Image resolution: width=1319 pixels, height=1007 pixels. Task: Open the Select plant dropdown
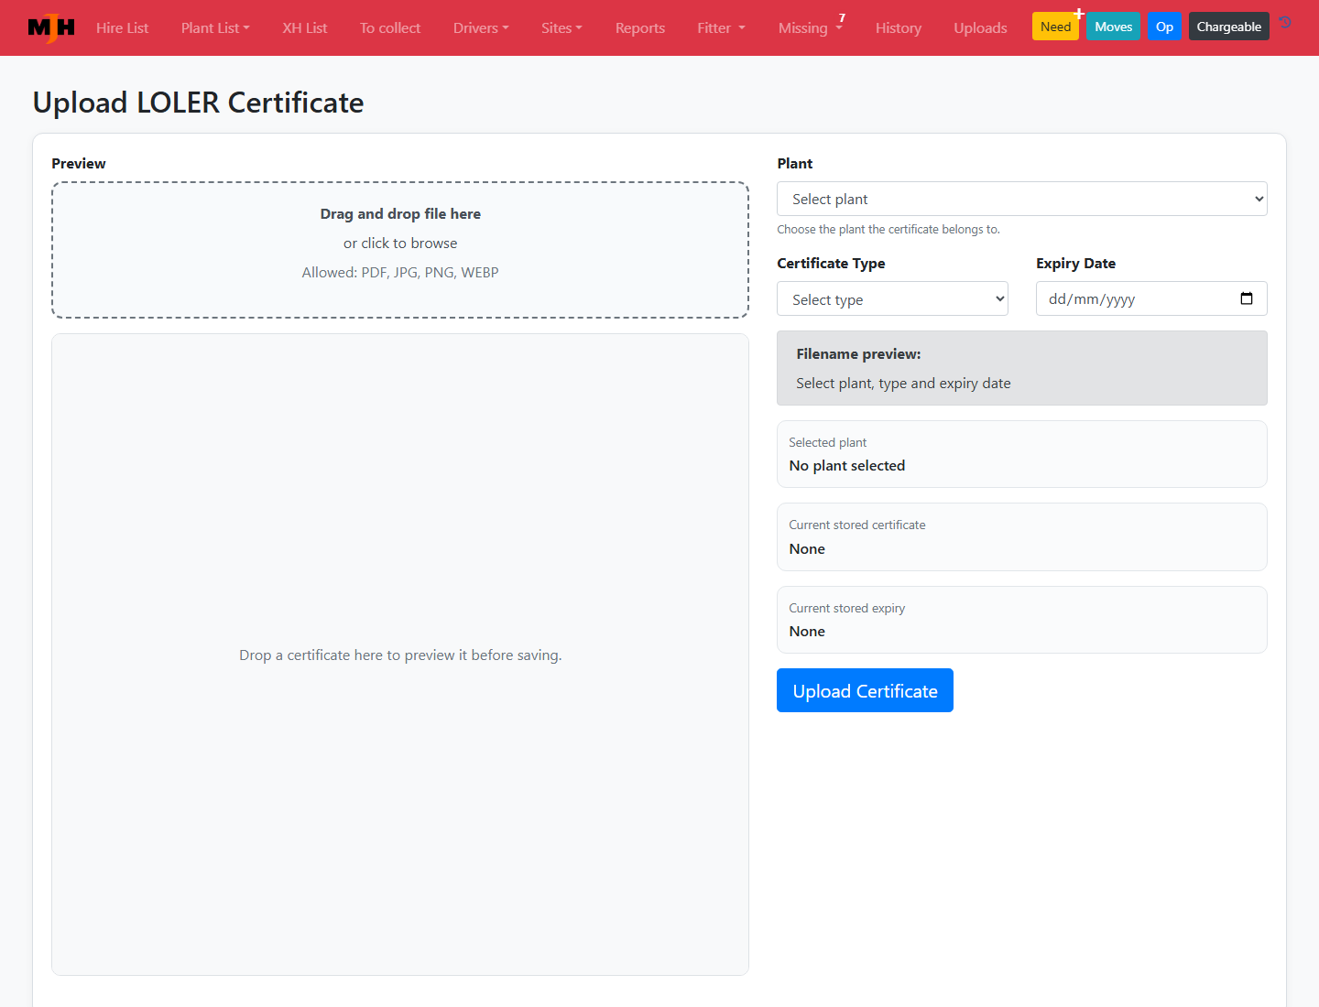pyautogui.click(x=1022, y=199)
